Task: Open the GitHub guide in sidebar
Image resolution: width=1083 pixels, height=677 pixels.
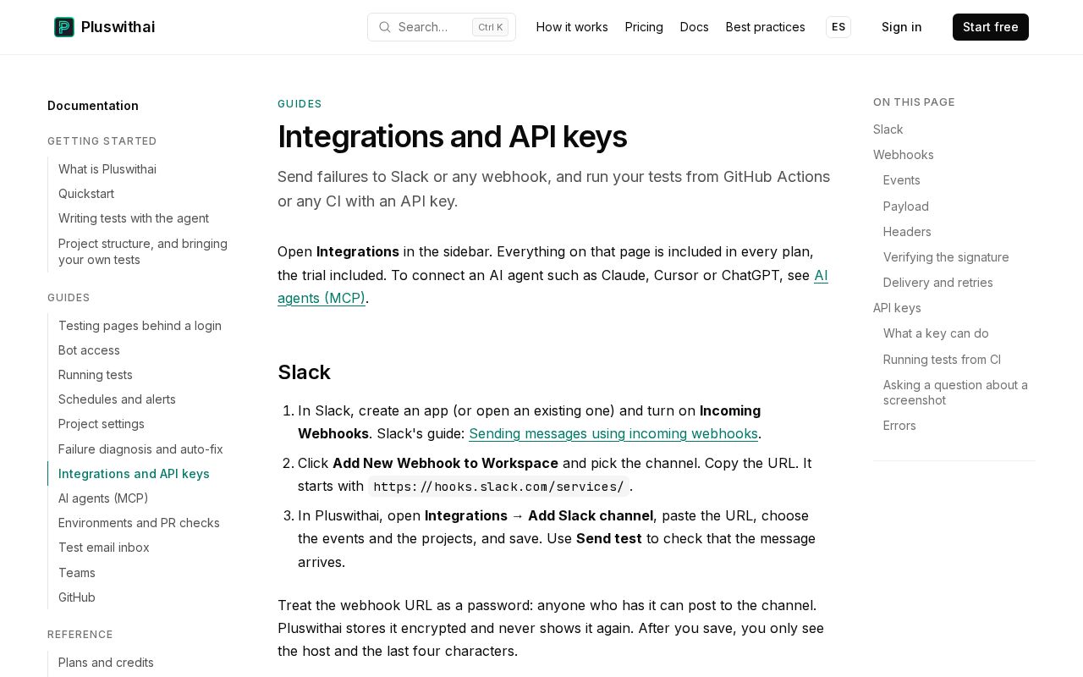Action: pos(77,597)
